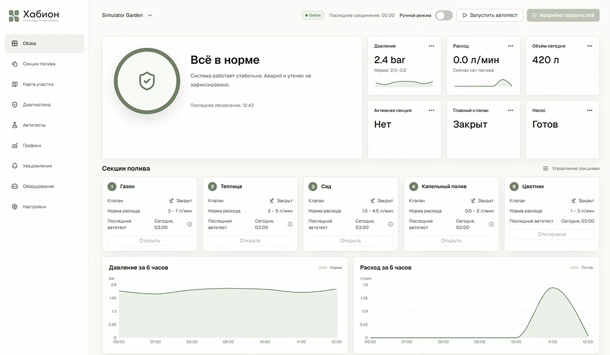Select Диагностика in sidebar
610x355 pixels.
coord(44,105)
